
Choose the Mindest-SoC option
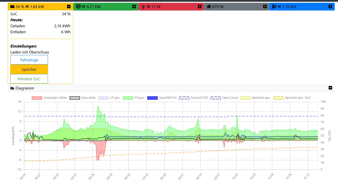click(29, 79)
